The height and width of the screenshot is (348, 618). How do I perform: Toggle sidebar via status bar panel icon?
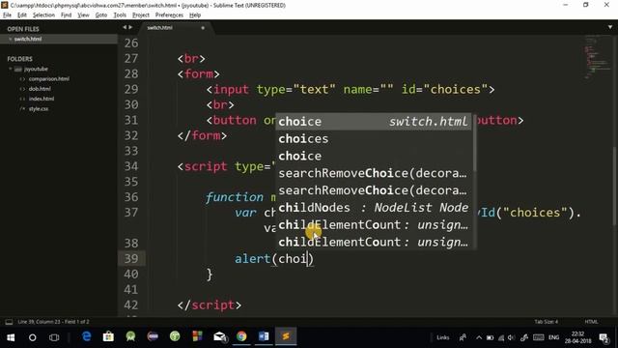pos(9,322)
